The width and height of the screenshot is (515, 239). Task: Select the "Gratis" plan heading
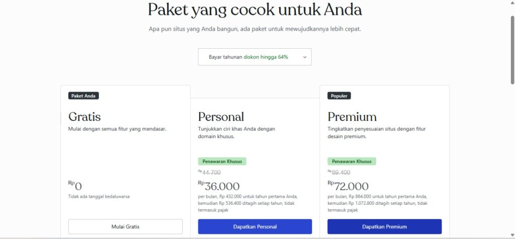[x=84, y=117]
